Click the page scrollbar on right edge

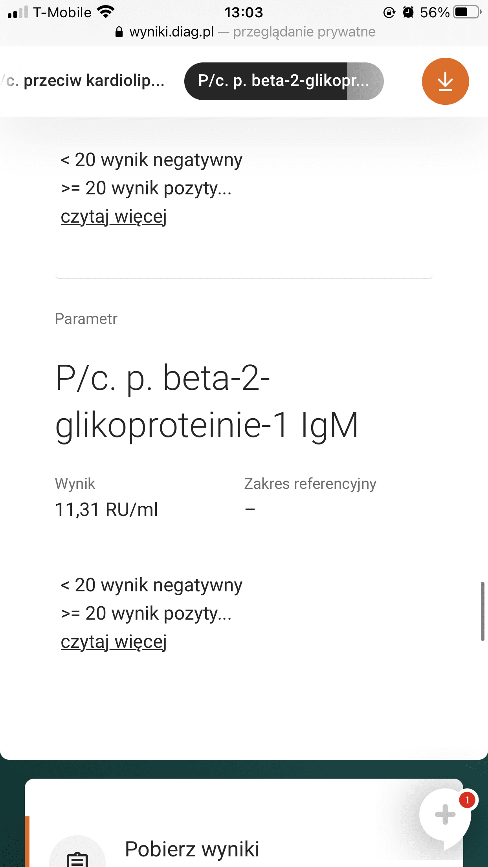[x=482, y=611]
